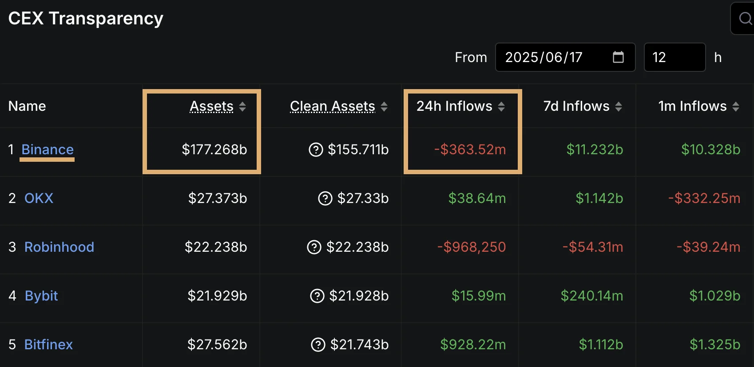Select Bitfinex 1m inflow $1.325b
The height and width of the screenshot is (367, 754).
tap(715, 344)
